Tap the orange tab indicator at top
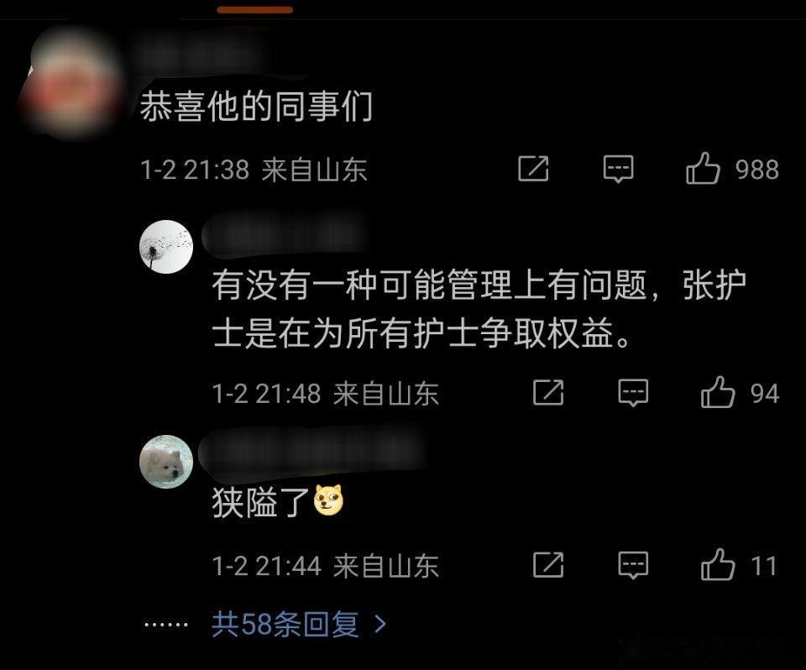Image resolution: width=806 pixels, height=670 pixels. [255, 10]
